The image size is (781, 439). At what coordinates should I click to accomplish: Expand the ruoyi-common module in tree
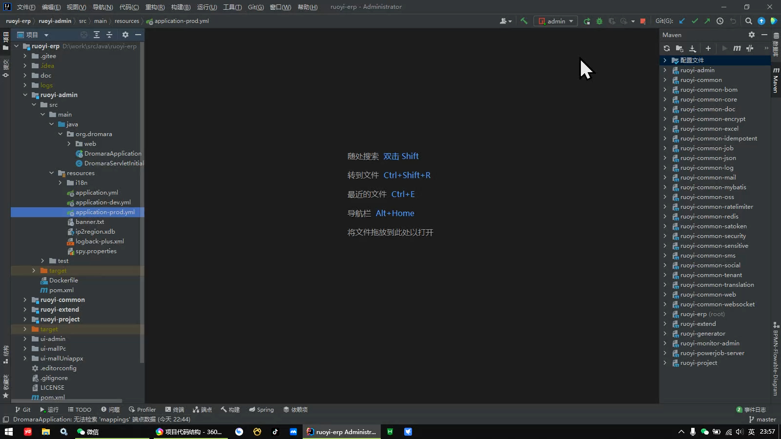(25, 300)
